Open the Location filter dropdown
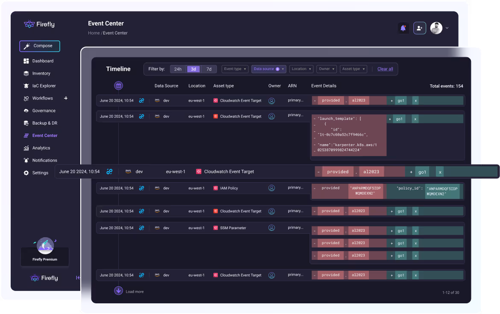 click(x=301, y=69)
